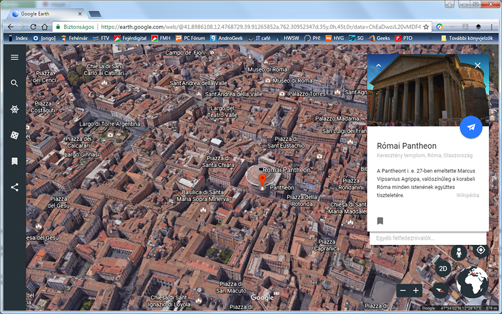Toggle the 2D view button
The image size is (502, 314).
(443, 269)
